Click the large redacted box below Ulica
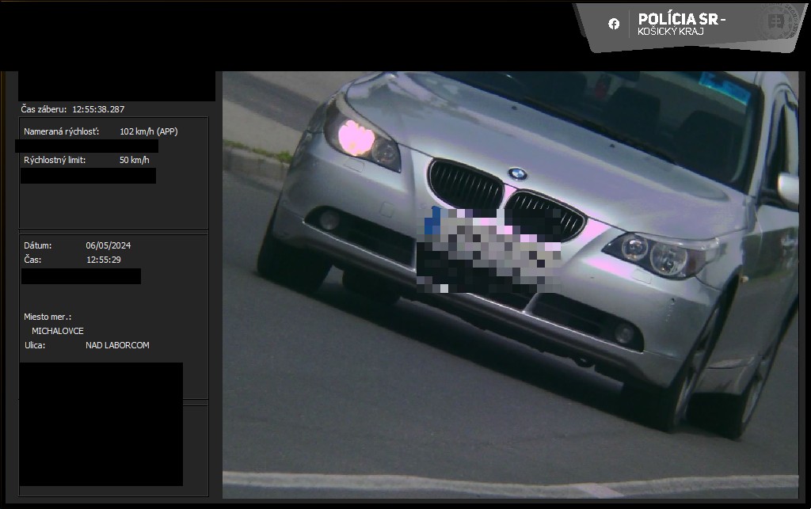The image size is (811, 509). coord(101,424)
